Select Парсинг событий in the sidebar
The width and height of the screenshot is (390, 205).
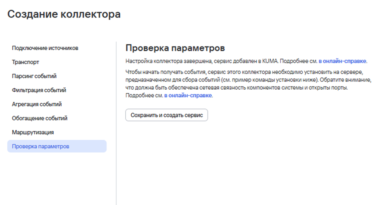(34, 76)
